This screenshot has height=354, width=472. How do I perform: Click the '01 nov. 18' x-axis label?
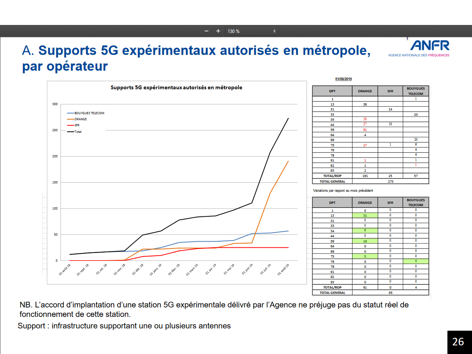pyautogui.click(x=120, y=270)
